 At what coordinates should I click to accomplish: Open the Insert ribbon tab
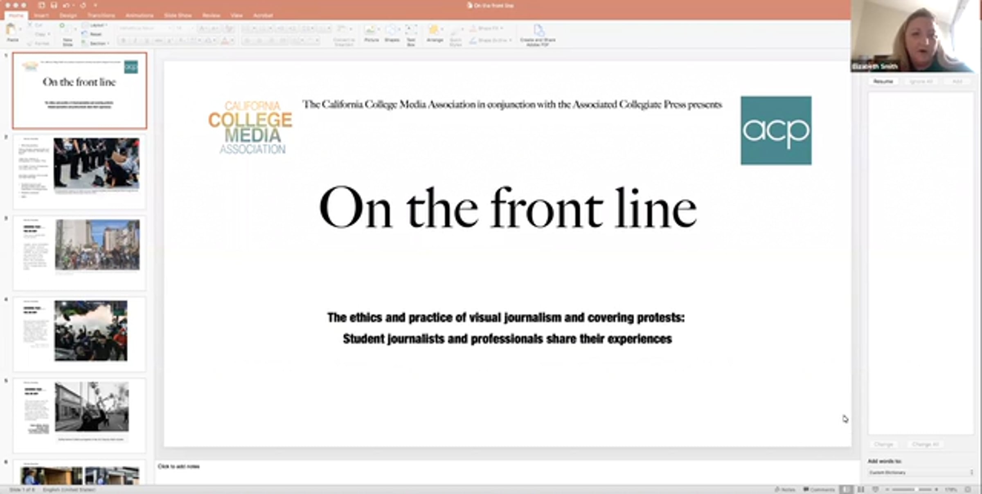(x=41, y=16)
